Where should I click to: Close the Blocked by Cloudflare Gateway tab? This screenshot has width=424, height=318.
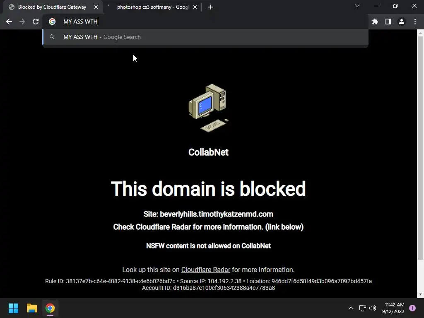coord(96,7)
